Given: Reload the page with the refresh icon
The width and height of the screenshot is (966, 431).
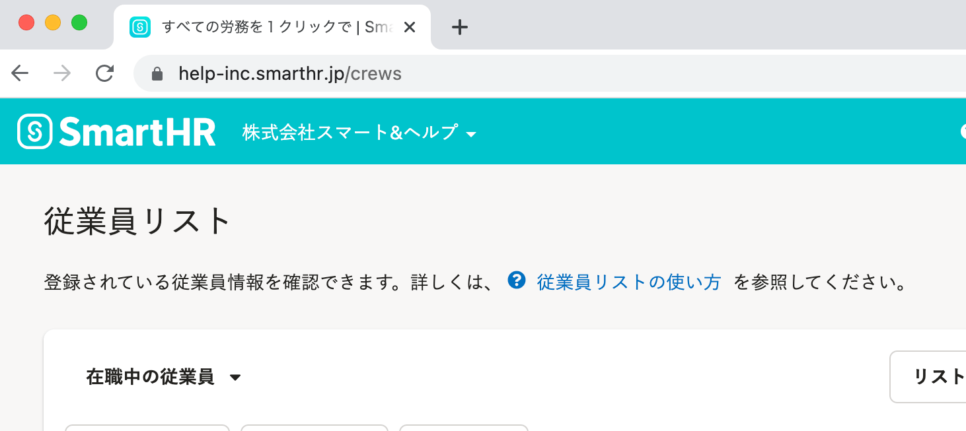Looking at the screenshot, I should [x=104, y=73].
